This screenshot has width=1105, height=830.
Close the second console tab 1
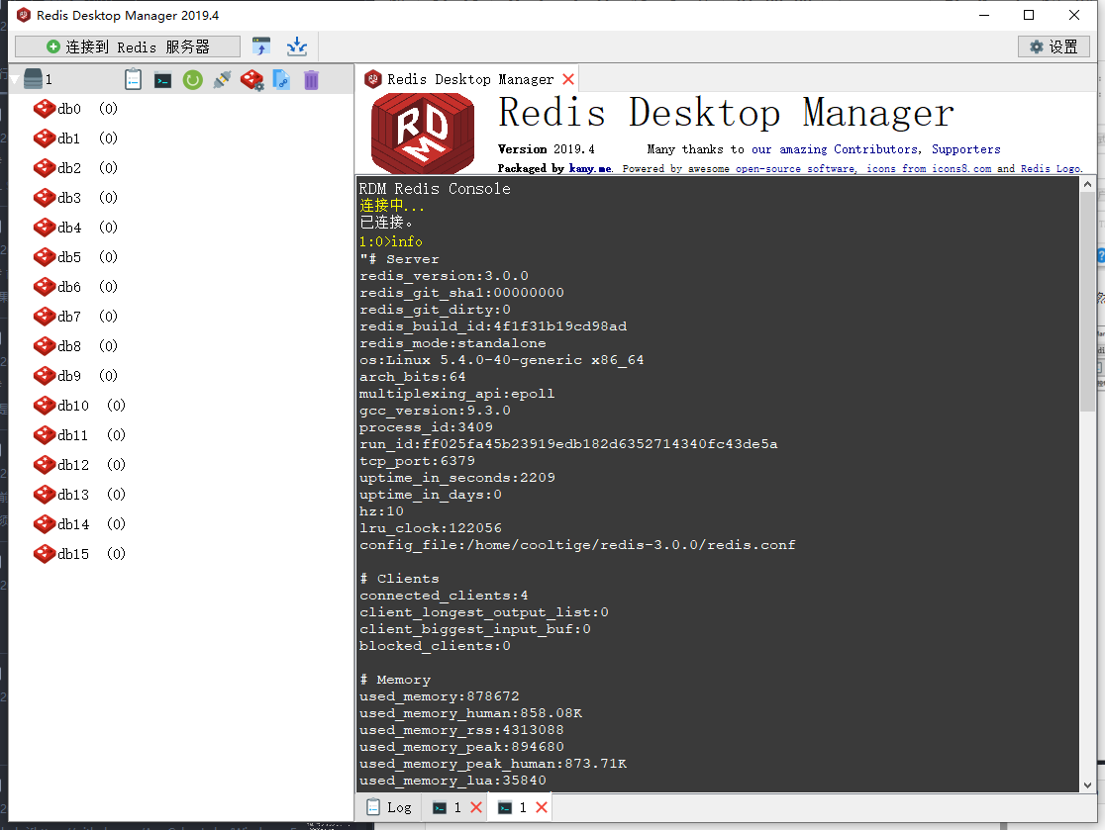click(x=542, y=807)
